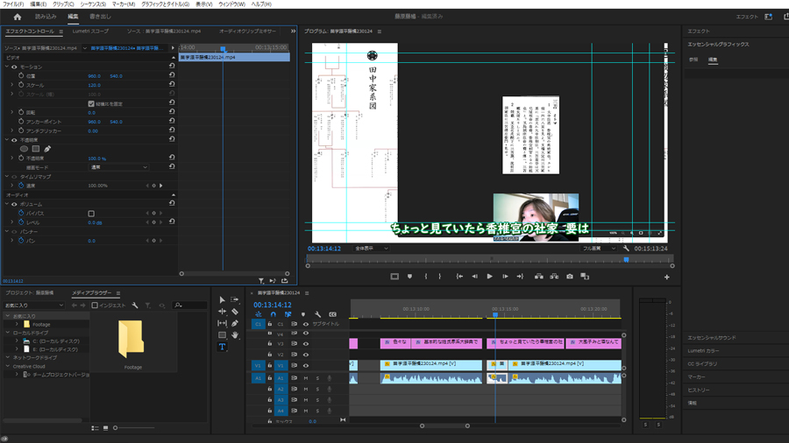
Task: Open the CC ライブラリ panel
Action: pos(702,363)
